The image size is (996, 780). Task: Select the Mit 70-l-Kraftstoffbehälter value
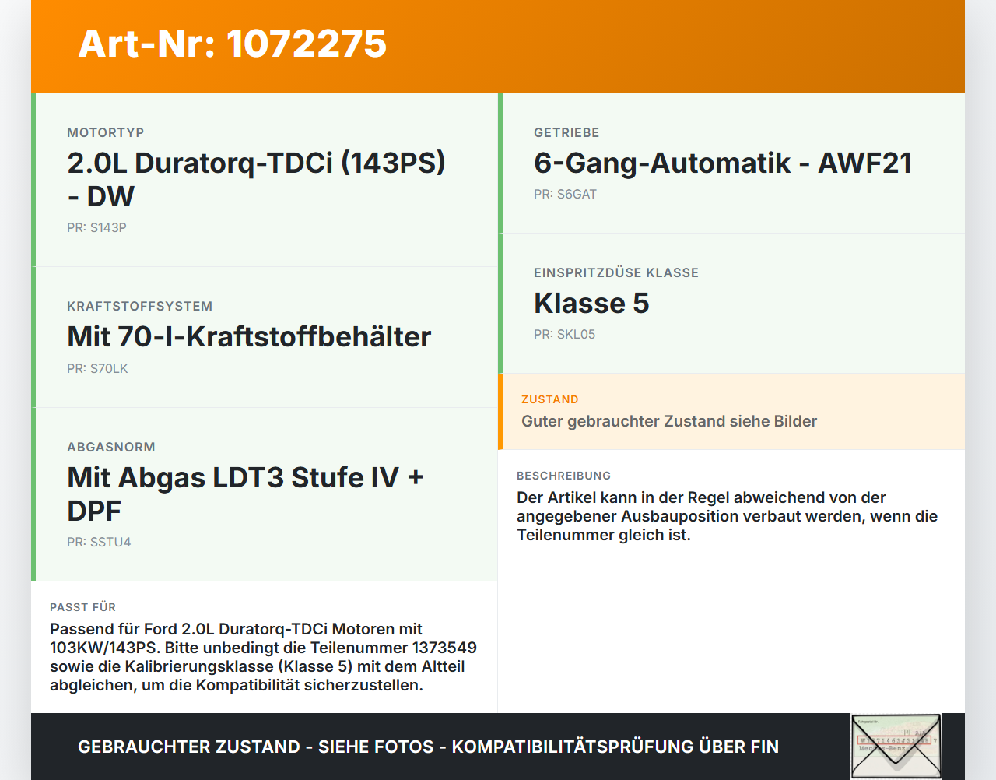[x=249, y=336]
